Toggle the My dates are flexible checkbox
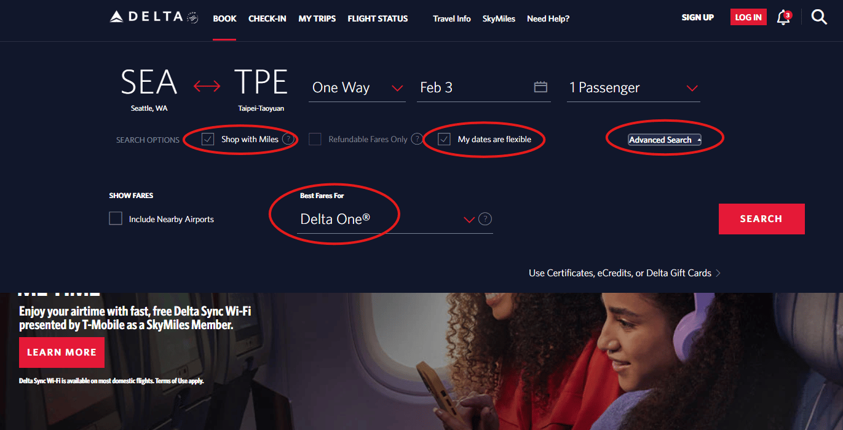 point(444,139)
